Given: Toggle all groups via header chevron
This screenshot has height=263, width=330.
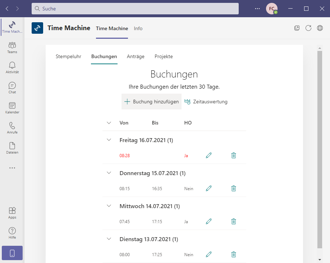Looking at the screenshot, I should [109, 123].
